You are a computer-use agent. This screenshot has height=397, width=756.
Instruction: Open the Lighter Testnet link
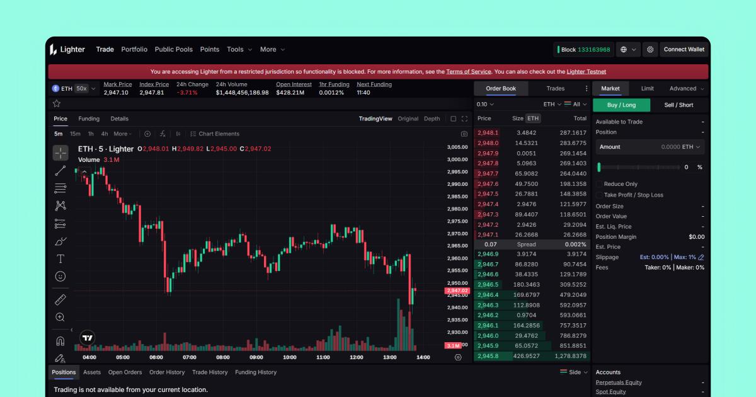(587, 72)
